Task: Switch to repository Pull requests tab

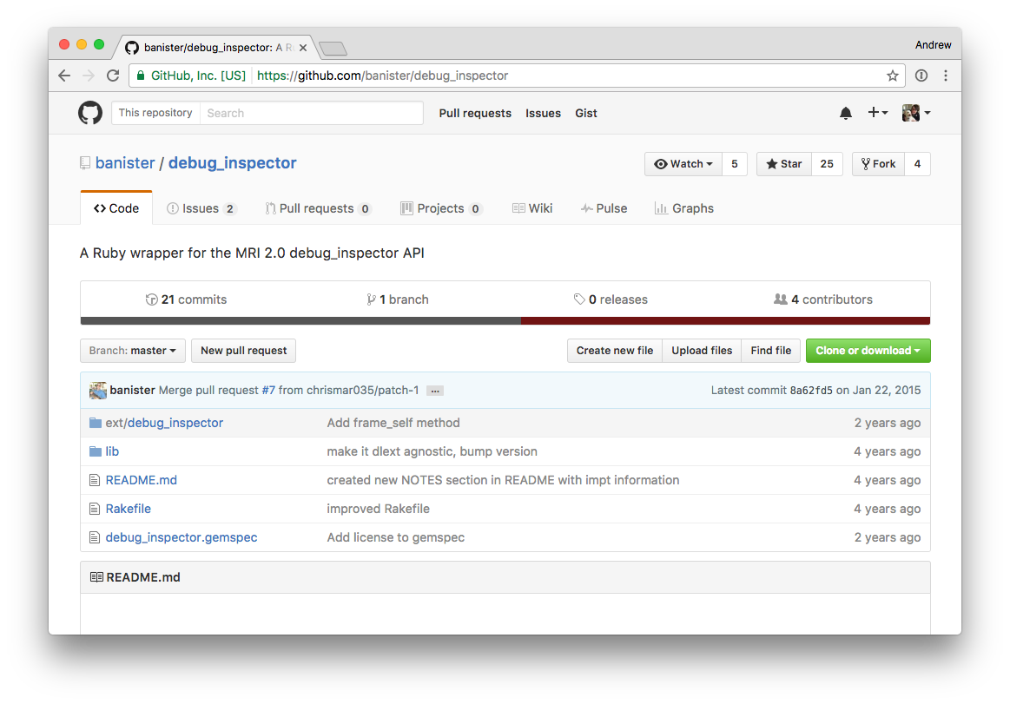Action: 318,208
